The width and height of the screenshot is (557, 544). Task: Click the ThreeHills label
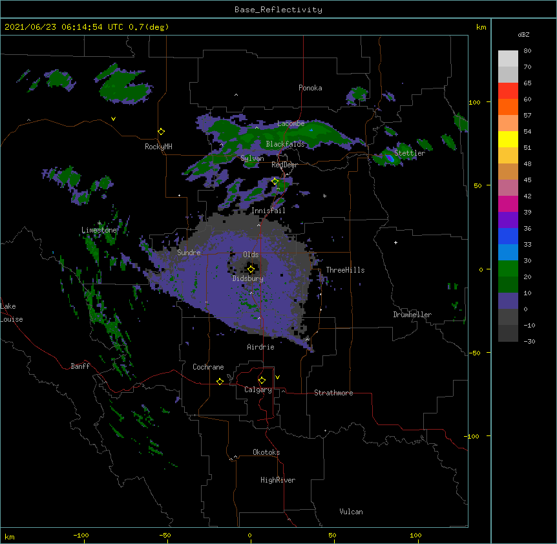click(345, 270)
